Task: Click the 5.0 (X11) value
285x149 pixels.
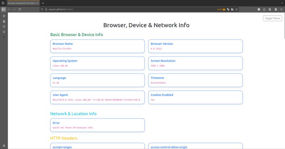Action: pyautogui.click(x=156, y=49)
